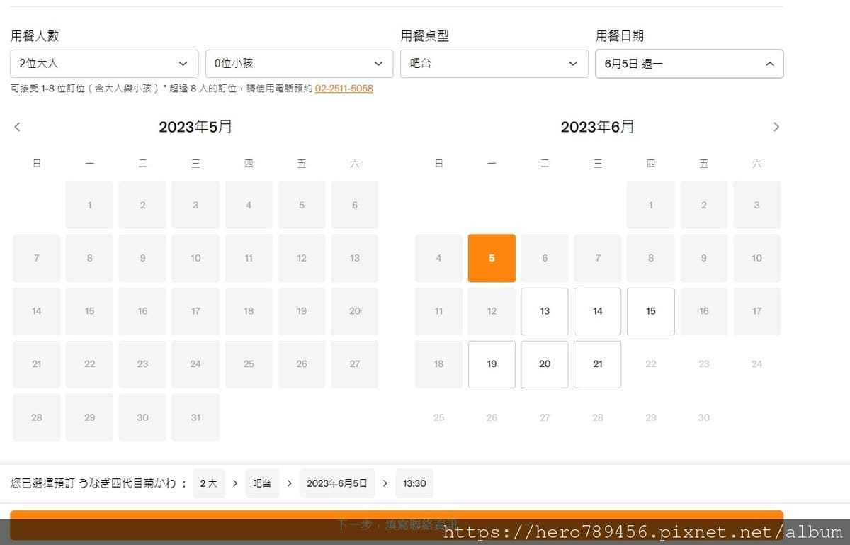The width and height of the screenshot is (850, 545).
Task: Click the 用餐桌型 label
Action: pos(425,36)
